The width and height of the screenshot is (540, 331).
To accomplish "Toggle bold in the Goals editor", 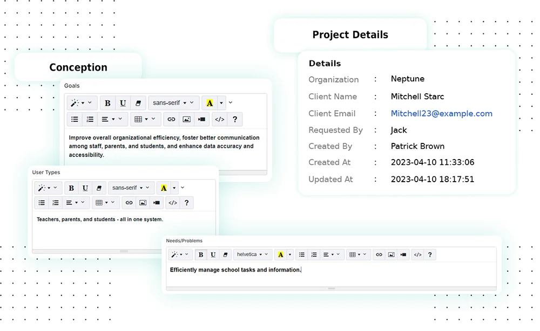I will (107, 103).
